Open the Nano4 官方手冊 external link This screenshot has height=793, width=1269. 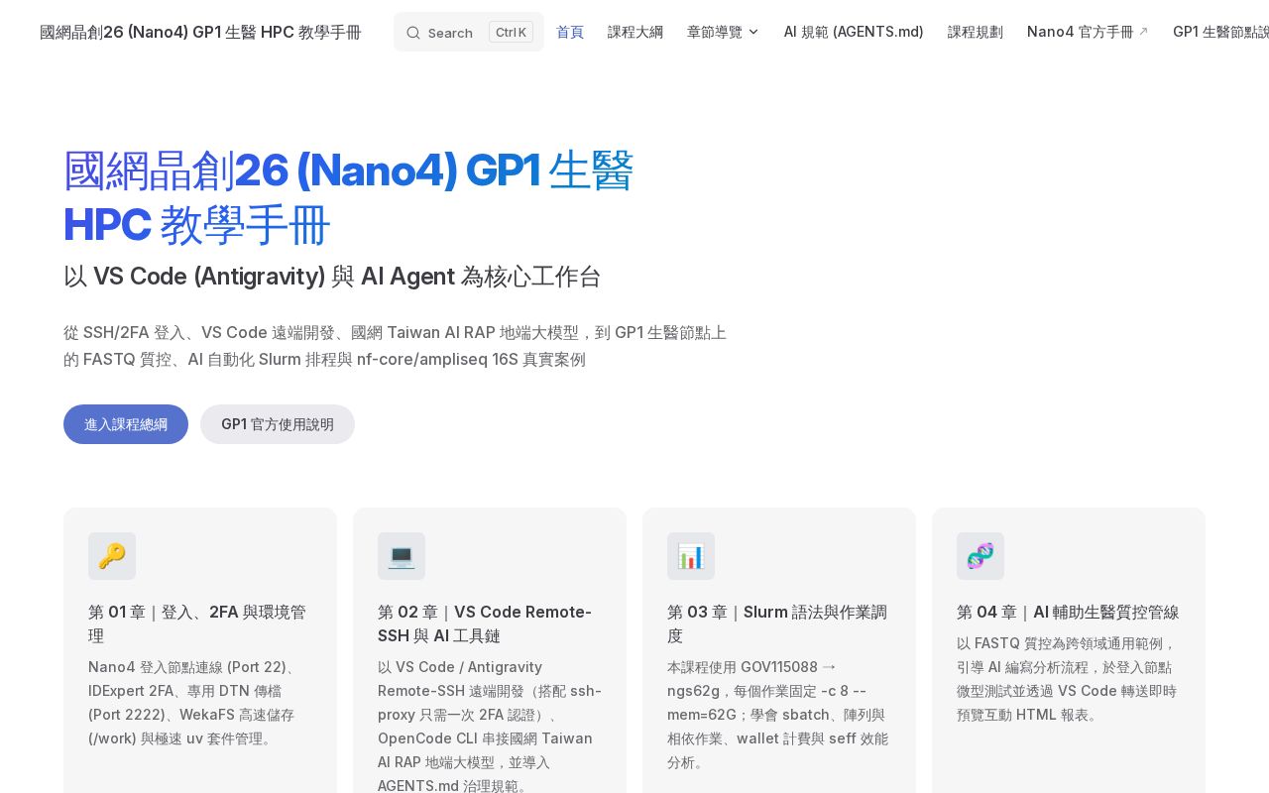point(1088,32)
